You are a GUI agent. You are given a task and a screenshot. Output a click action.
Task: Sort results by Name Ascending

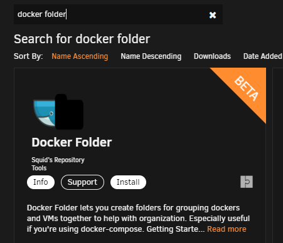pos(80,56)
